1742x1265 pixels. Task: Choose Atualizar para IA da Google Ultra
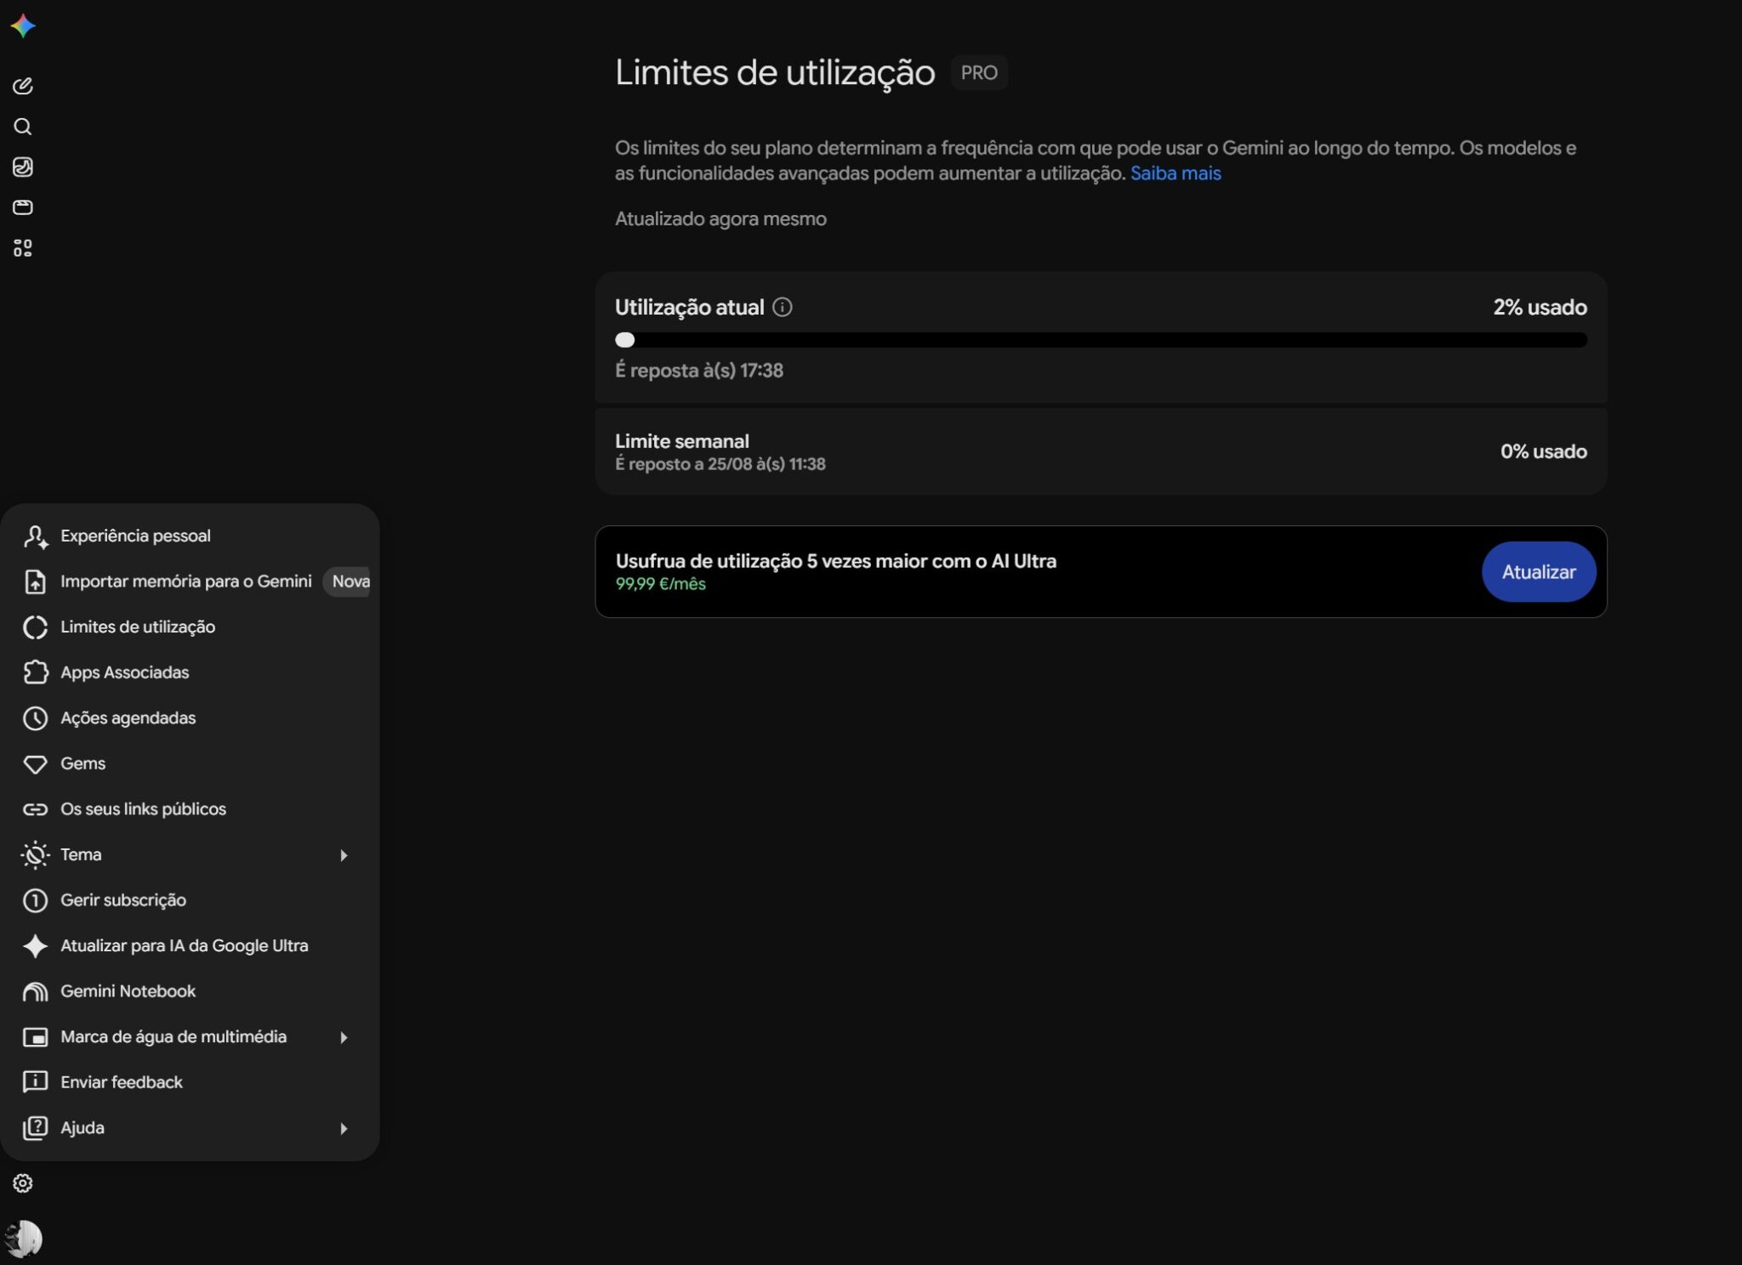(x=190, y=946)
